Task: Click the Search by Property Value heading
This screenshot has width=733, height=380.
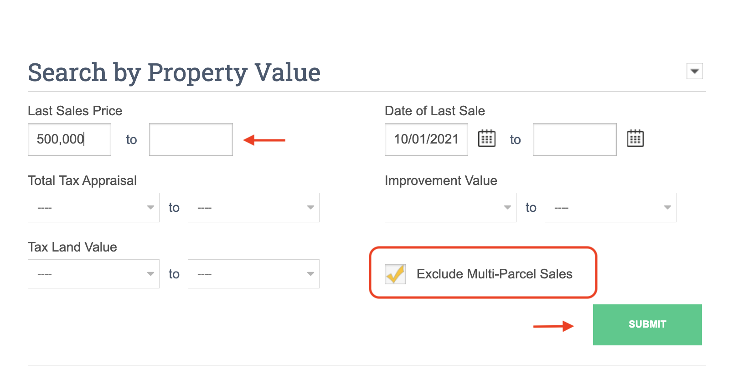Action: coord(174,72)
